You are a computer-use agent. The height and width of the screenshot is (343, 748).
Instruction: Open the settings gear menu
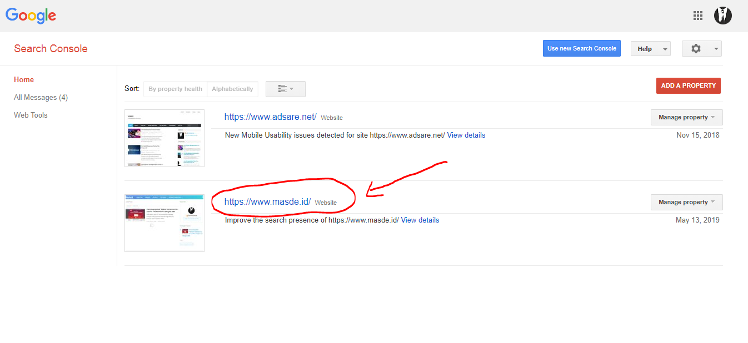(702, 49)
